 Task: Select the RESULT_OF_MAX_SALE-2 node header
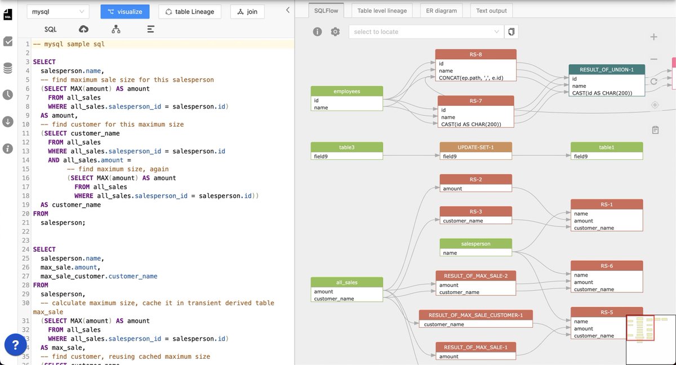(476, 276)
